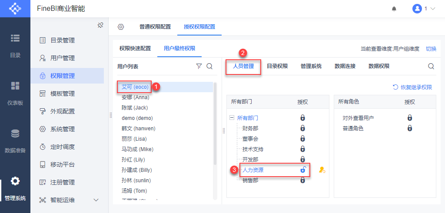445x213 pixels.
Task: Click the user-key icon beside 人力资源
Action: [x=322, y=170]
